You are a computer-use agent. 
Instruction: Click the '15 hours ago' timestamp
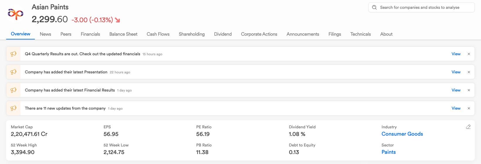pyautogui.click(x=152, y=54)
